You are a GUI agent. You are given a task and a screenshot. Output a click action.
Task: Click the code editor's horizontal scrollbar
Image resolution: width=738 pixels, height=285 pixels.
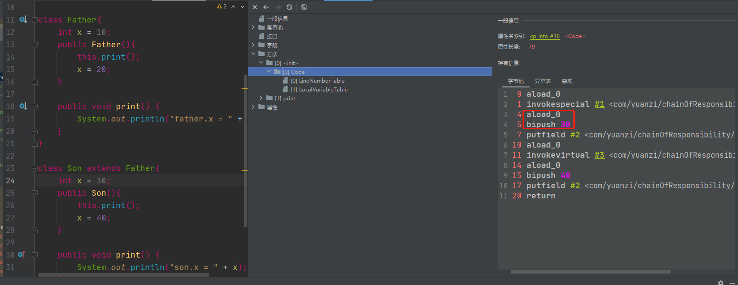(124, 275)
